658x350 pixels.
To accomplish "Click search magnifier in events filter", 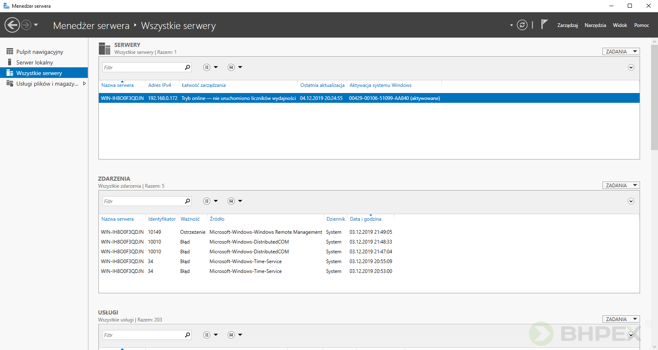I will tap(187, 201).
